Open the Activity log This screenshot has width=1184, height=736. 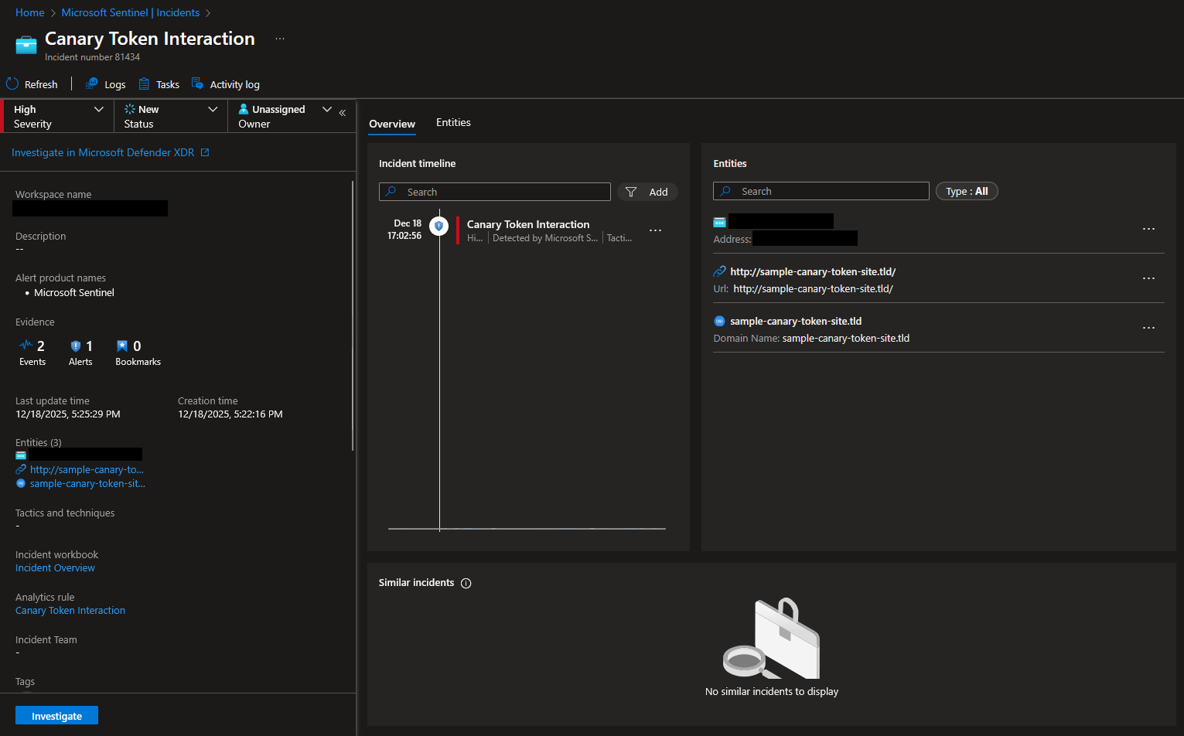[x=225, y=84]
